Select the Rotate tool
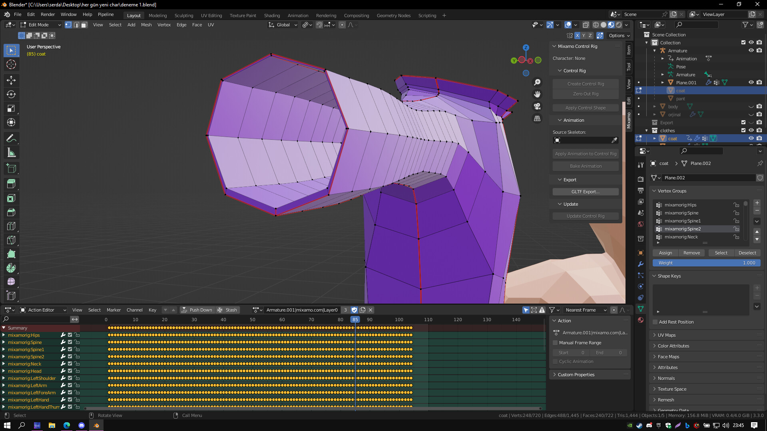 coord(11,94)
